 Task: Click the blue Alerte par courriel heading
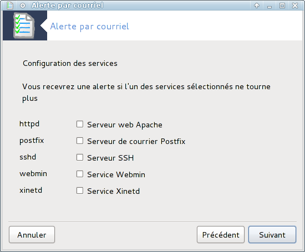[x=89, y=27]
